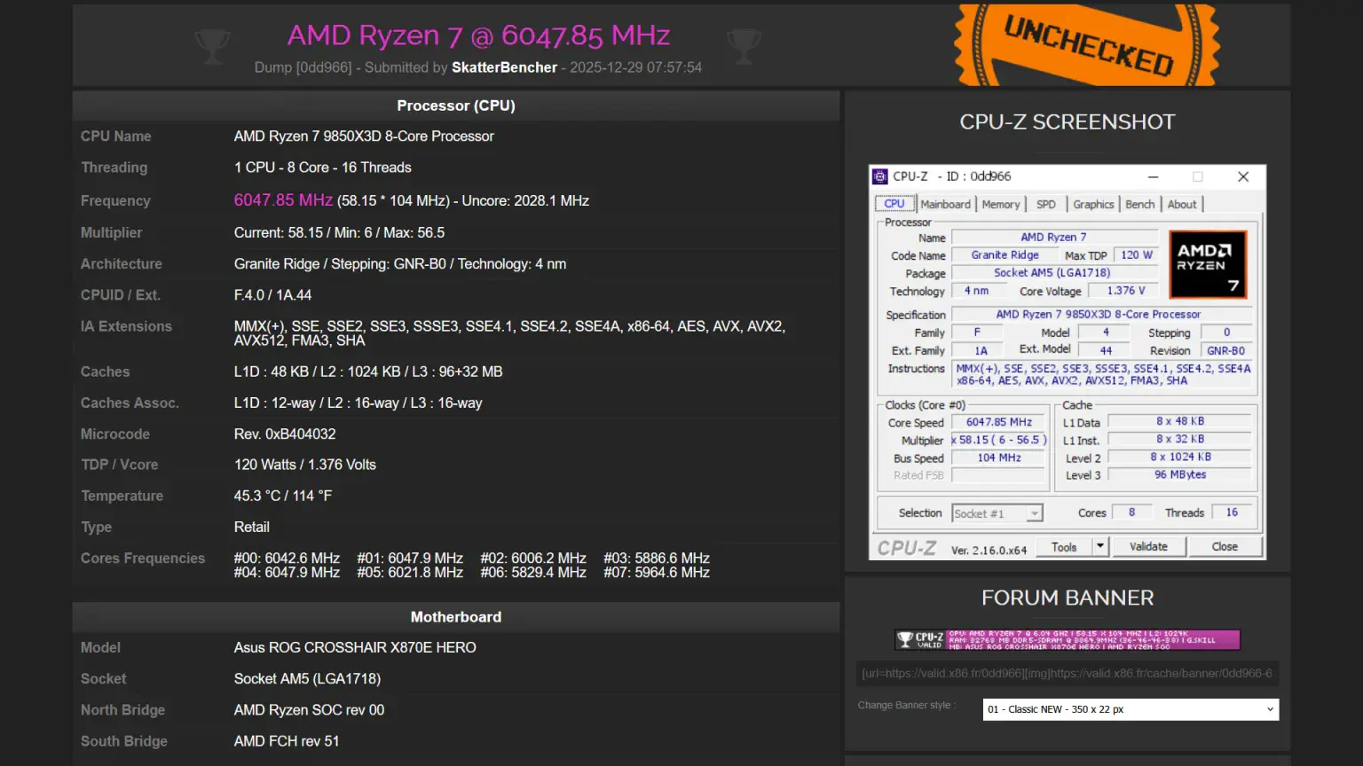Open the SkatterBencher submitter profile link
This screenshot has height=766, width=1363.
pyautogui.click(x=504, y=67)
